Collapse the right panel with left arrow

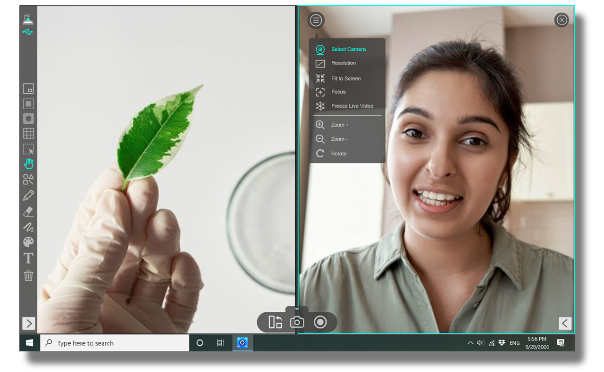point(565,323)
